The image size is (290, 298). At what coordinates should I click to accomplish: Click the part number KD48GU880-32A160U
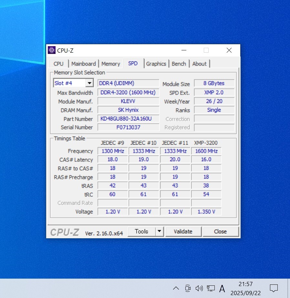(x=128, y=118)
